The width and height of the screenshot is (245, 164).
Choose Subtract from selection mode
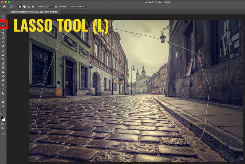click(29, 7)
